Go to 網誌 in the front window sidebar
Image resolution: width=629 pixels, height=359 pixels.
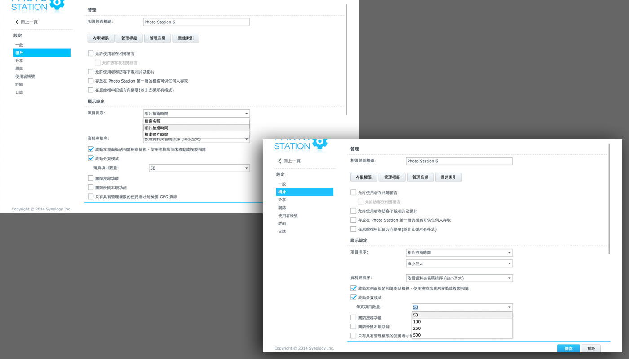point(282,208)
